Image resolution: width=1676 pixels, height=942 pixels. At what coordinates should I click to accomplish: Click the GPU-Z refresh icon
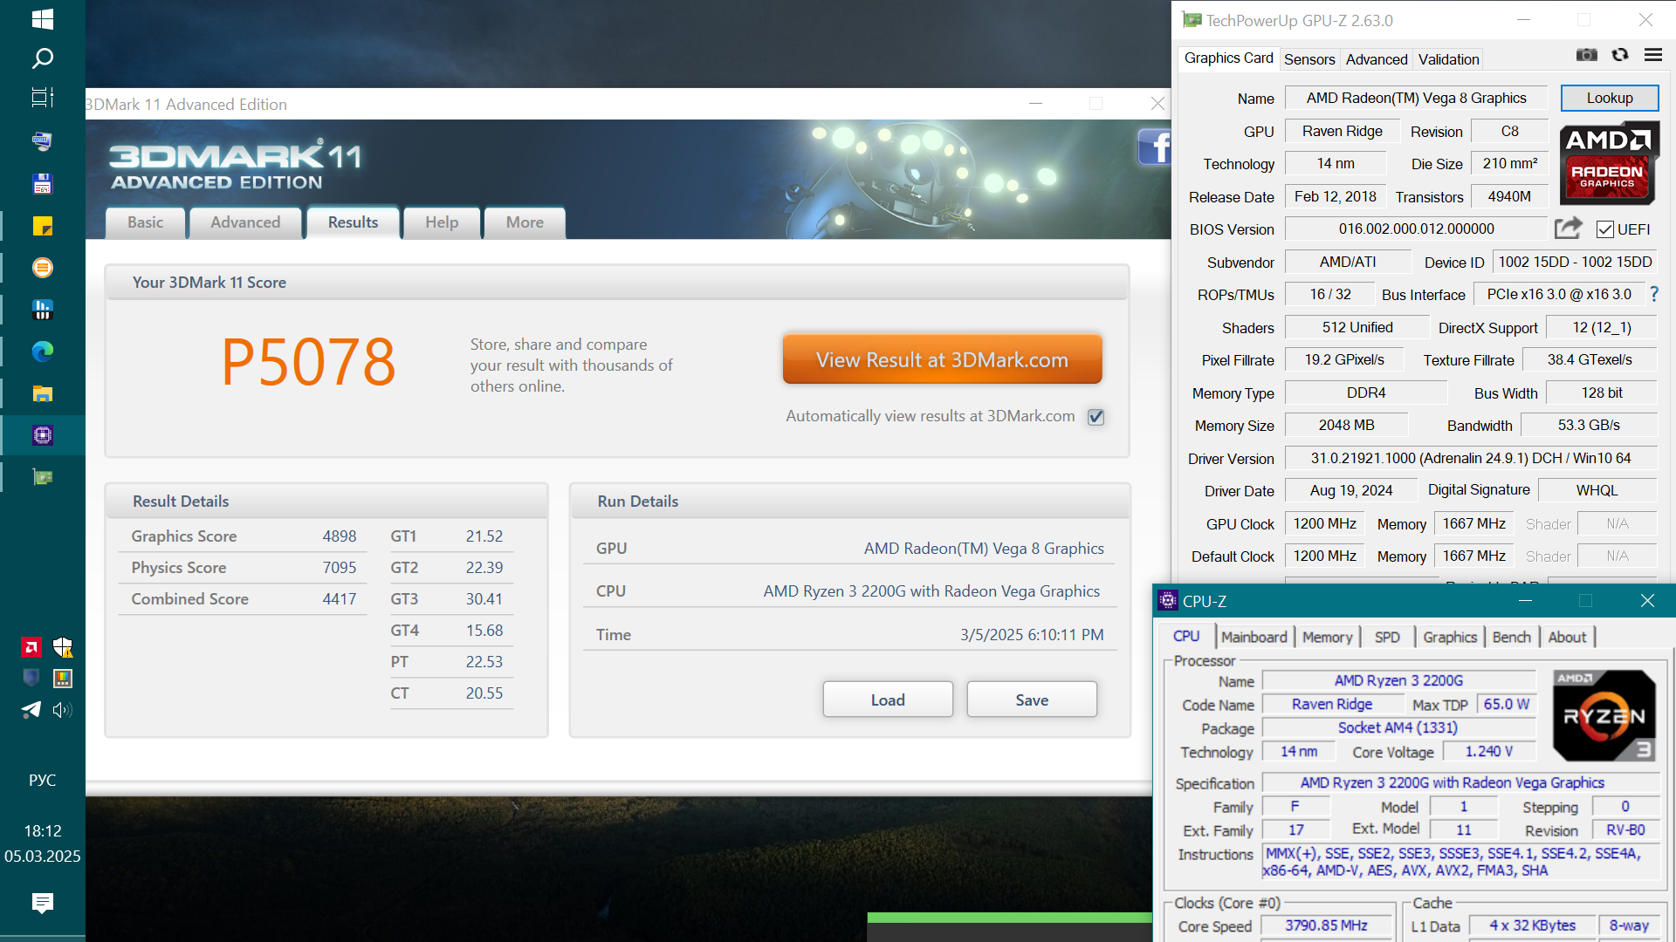tap(1620, 56)
